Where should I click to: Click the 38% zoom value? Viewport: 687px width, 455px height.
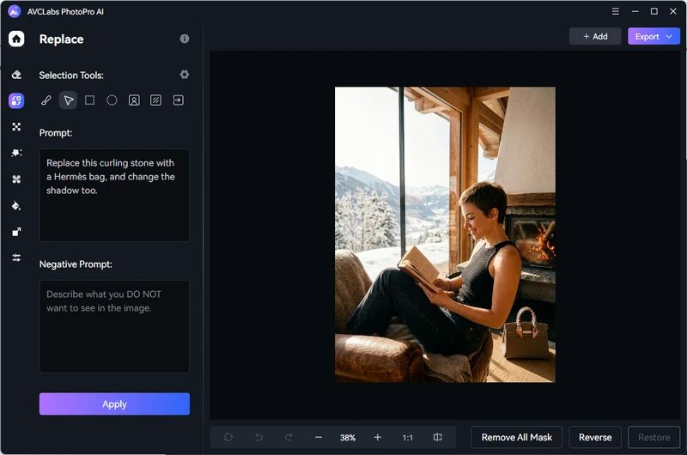pyautogui.click(x=348, y=438)
